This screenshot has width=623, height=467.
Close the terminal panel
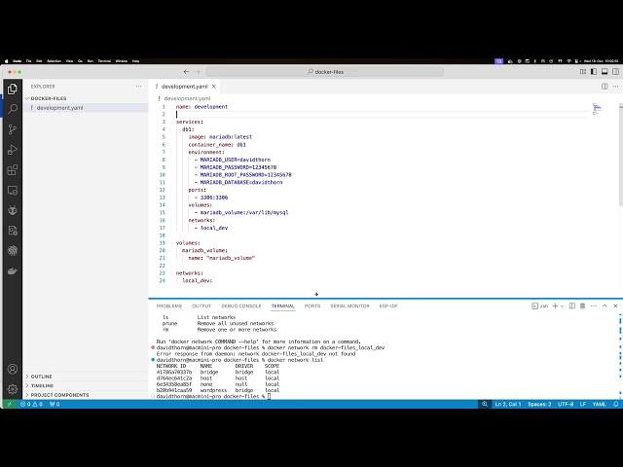[615, 305]
